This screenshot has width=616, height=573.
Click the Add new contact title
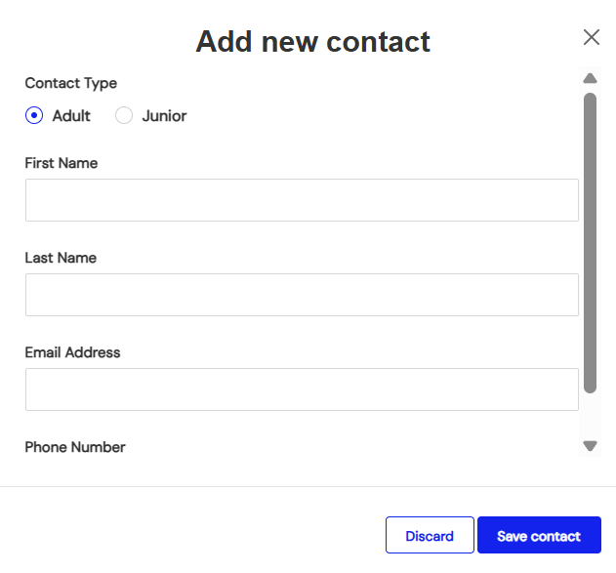pos(312,41)
